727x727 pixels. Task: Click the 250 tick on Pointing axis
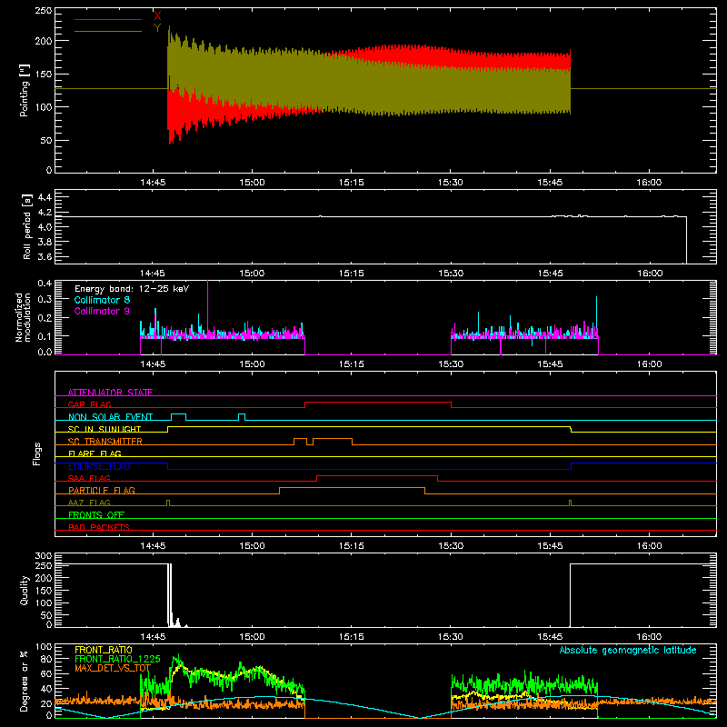44,11
